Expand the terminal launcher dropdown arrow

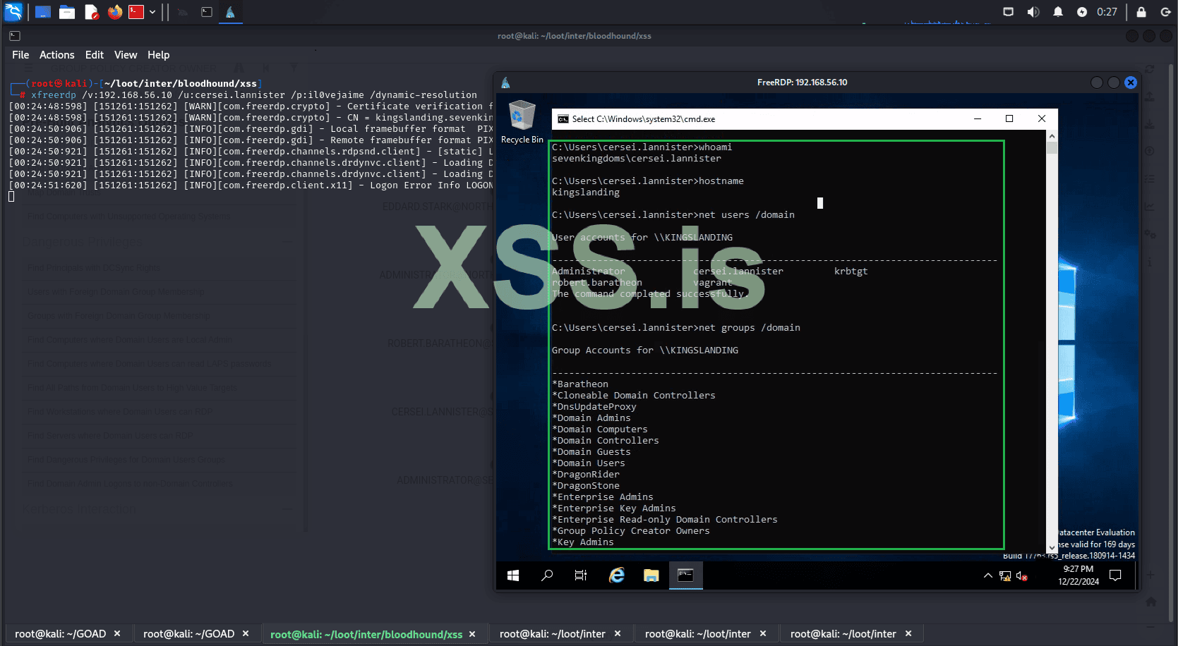[x=152, y=12]
